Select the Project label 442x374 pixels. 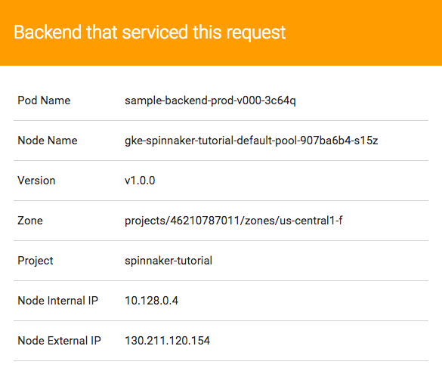(36, 261)
